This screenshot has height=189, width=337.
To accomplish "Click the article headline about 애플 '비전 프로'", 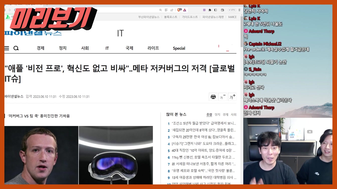I will pyautogui.click(x=120, y=73).
